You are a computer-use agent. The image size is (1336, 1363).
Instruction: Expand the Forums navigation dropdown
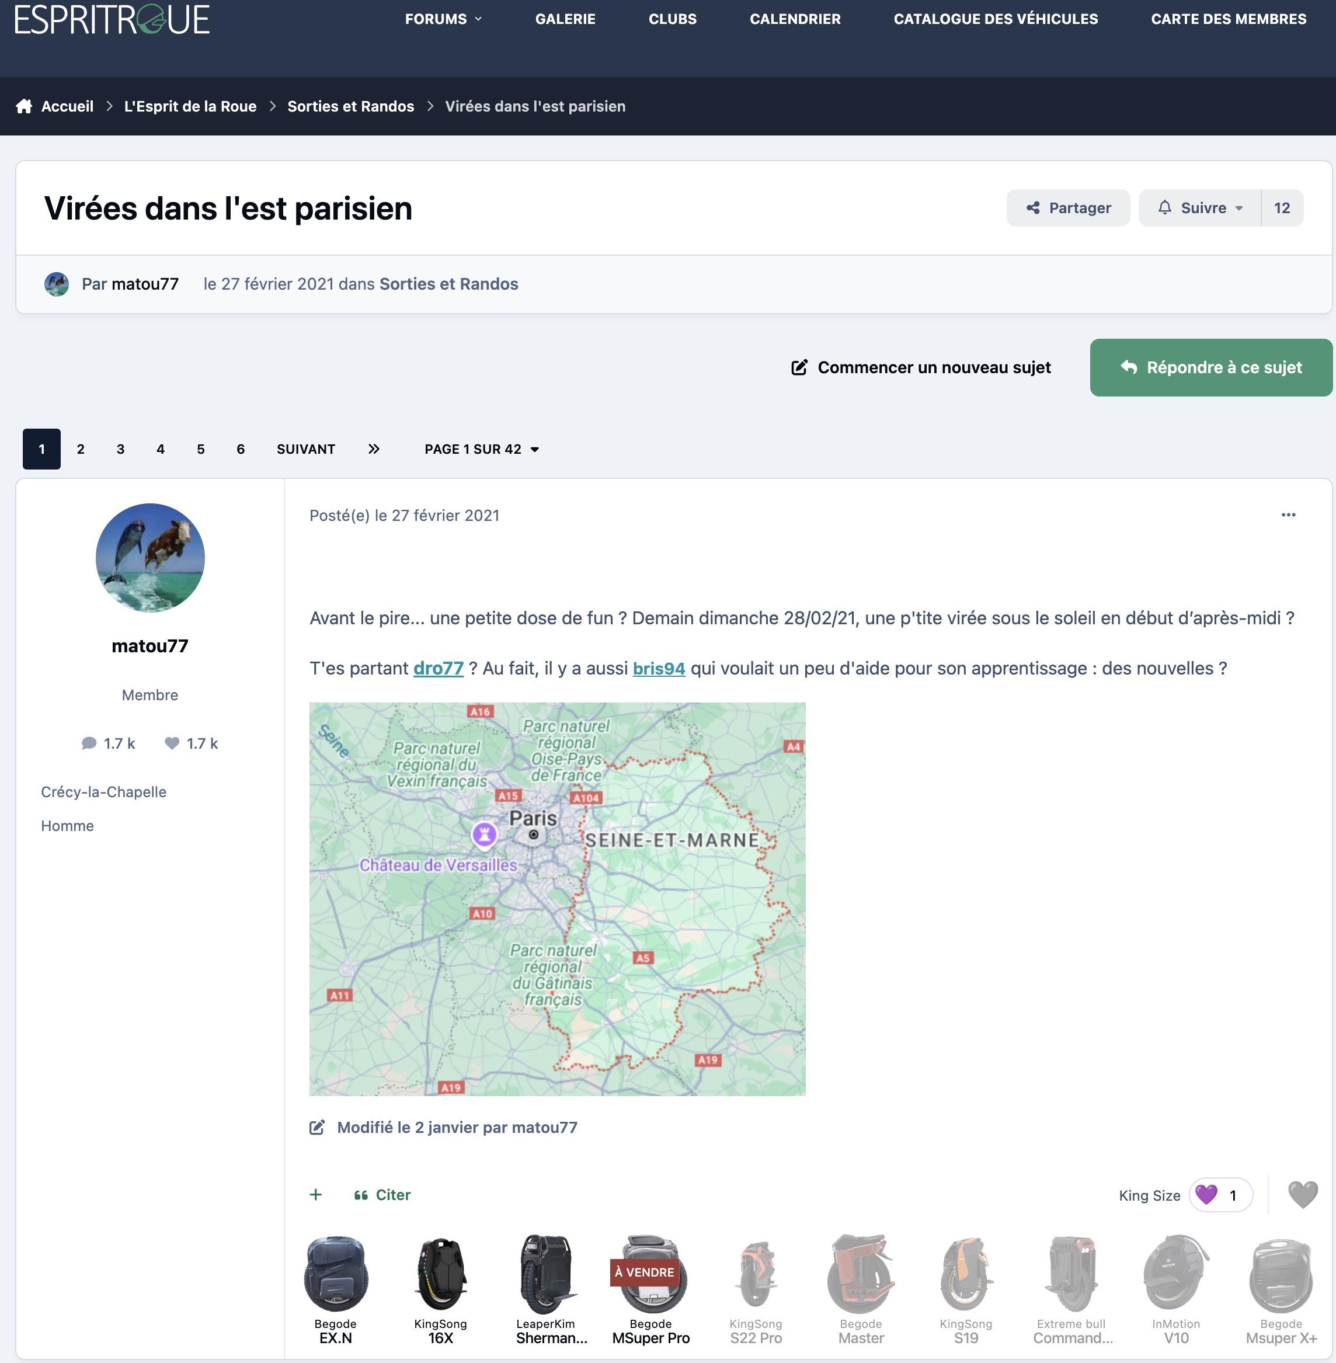click(443, 19)
